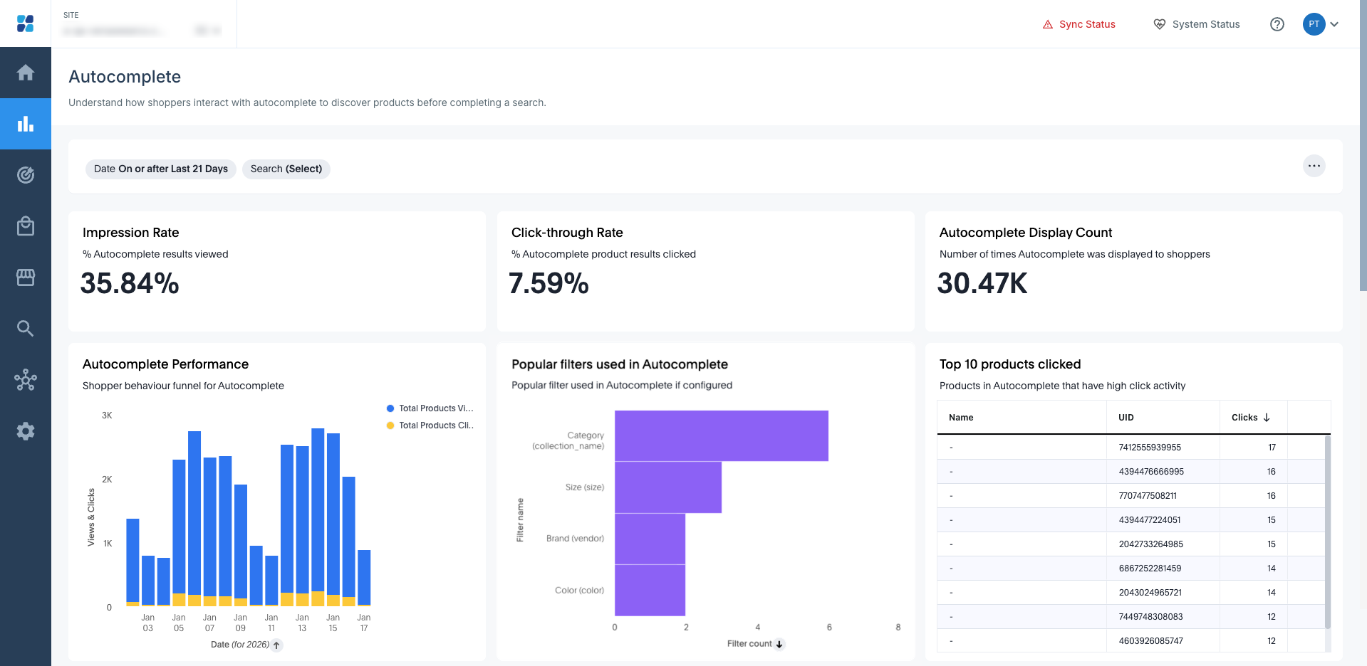
Task: Sort table by Clicks column header
Action: (1250, 418)
